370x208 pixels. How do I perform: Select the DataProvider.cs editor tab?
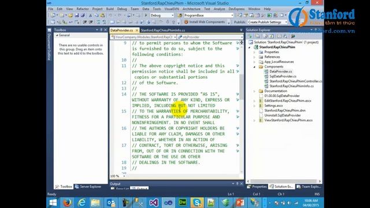(x=122, y=30)
